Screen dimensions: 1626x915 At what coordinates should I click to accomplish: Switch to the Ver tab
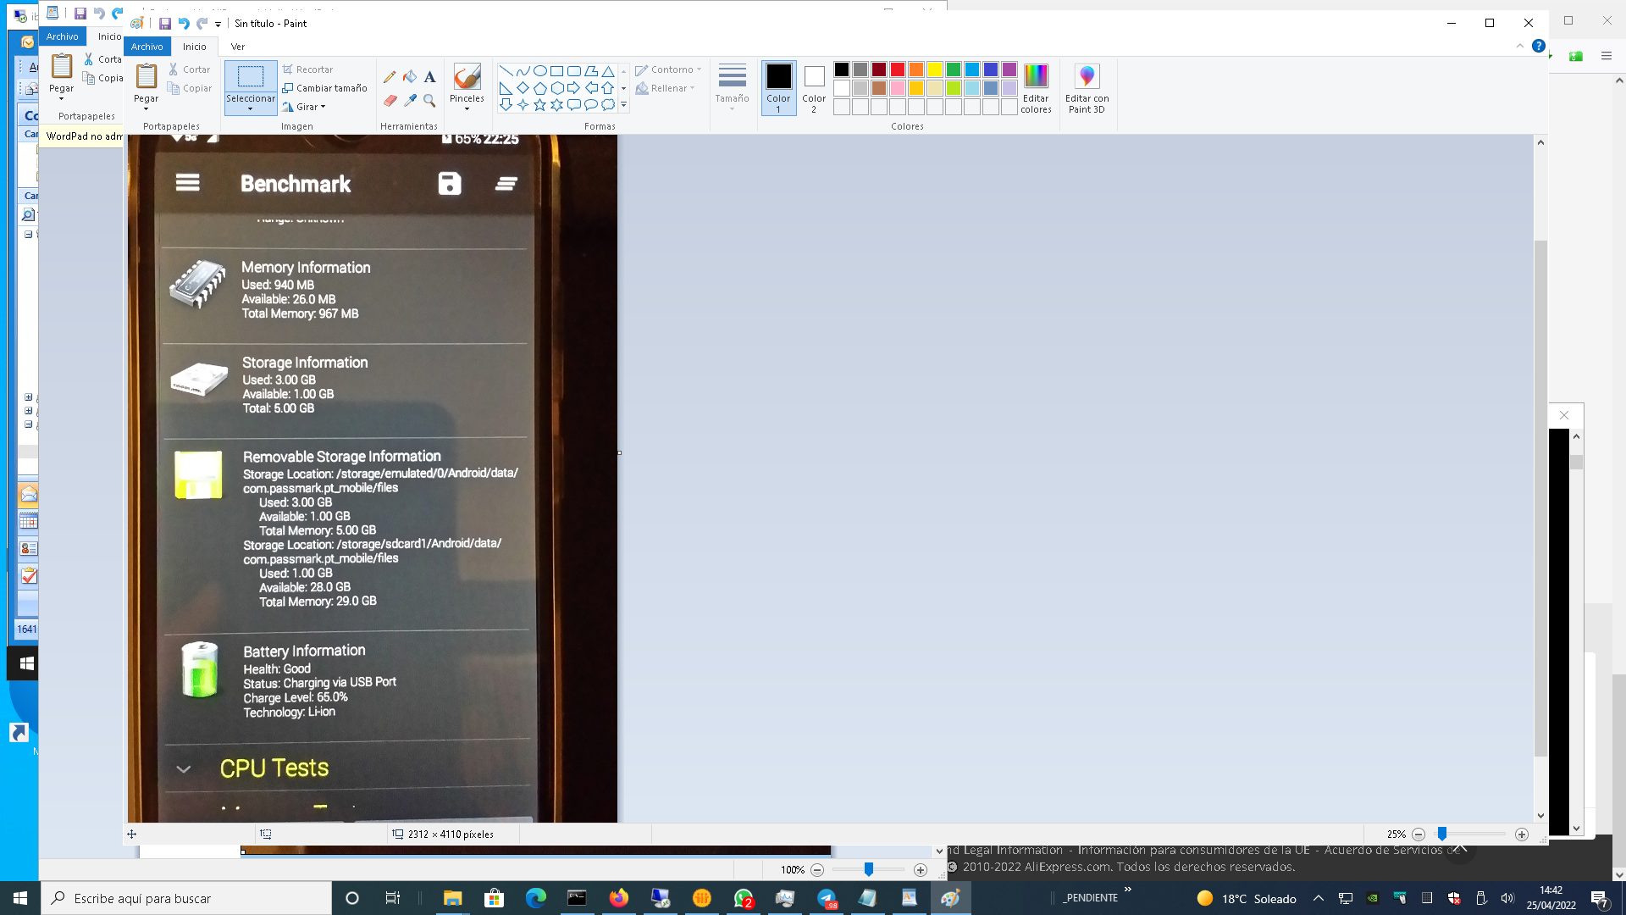(238, 47)
